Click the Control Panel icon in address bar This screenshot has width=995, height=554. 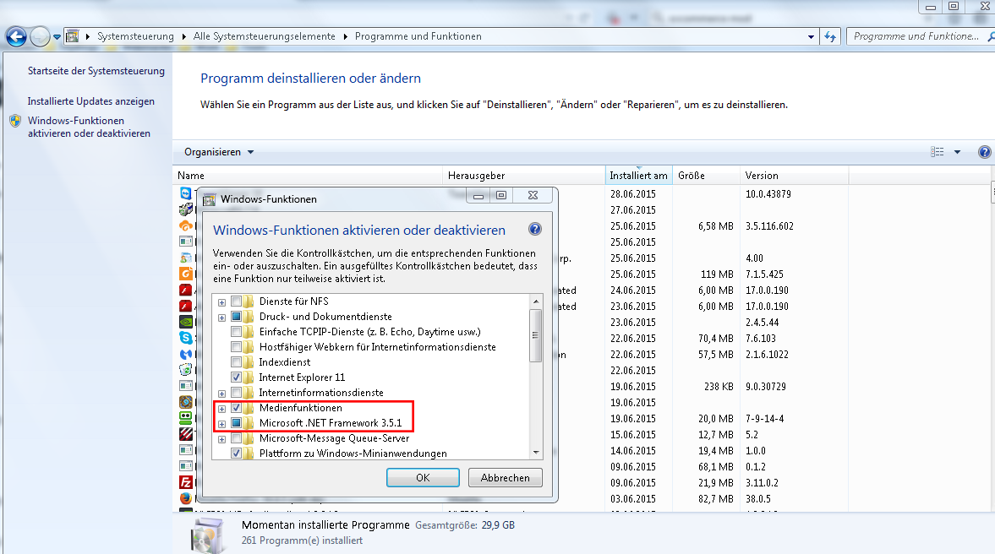73,36
